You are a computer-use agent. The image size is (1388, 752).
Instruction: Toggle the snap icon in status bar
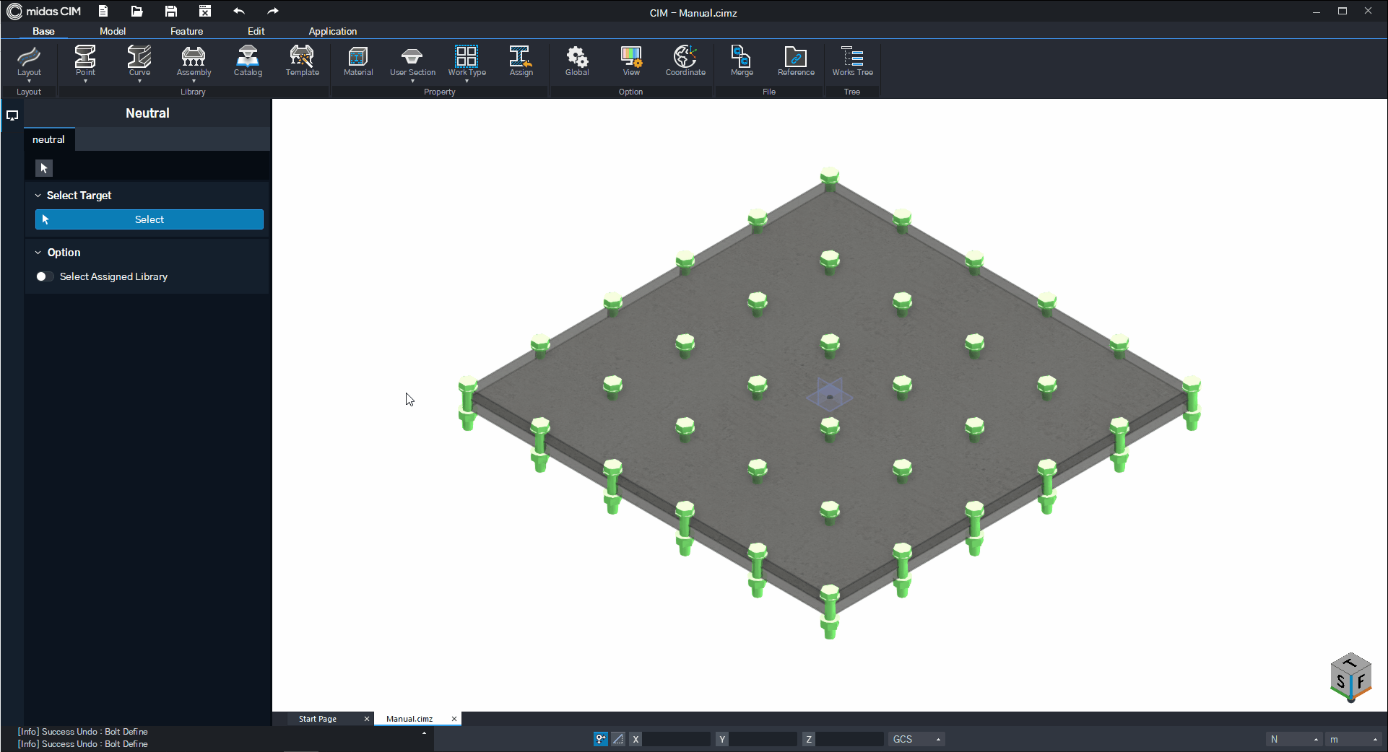(600, 739)
